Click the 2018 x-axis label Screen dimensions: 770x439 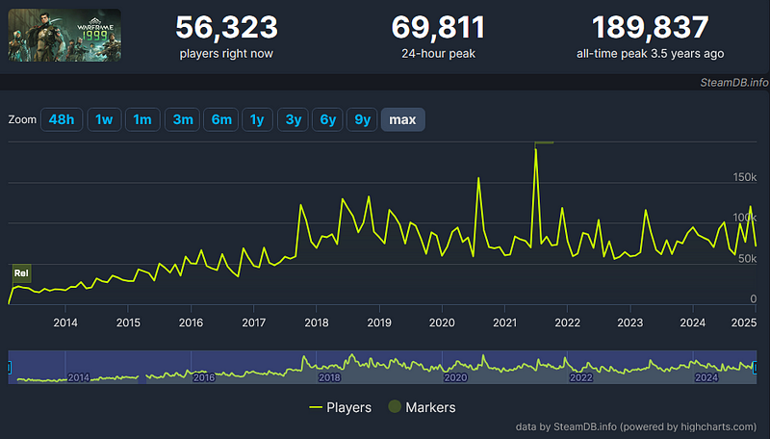pyautogui.click(x=317, y=323)
